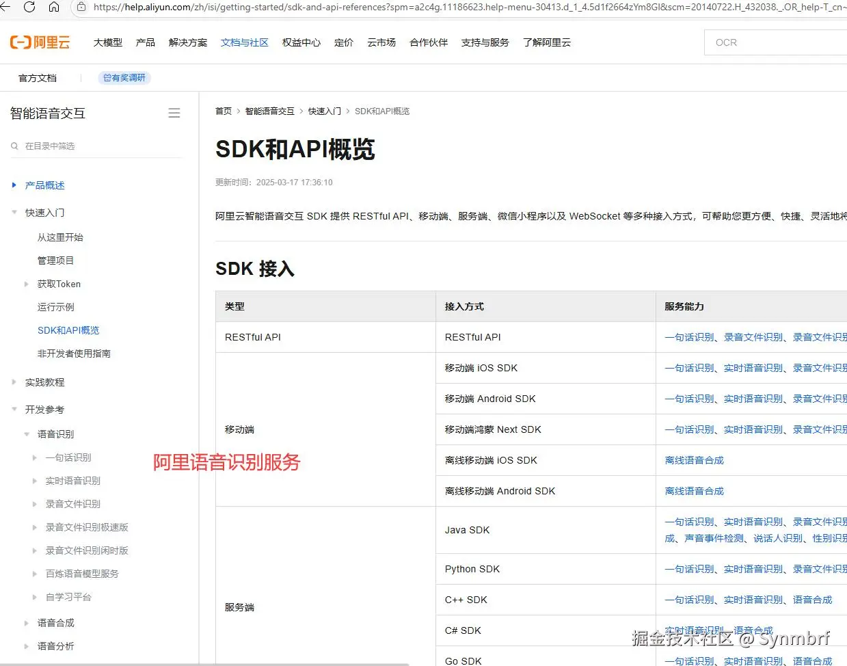Open the 云市场 menu
Image resolution: width=847 pixels, height=666 pixels.
pos(381,42)
